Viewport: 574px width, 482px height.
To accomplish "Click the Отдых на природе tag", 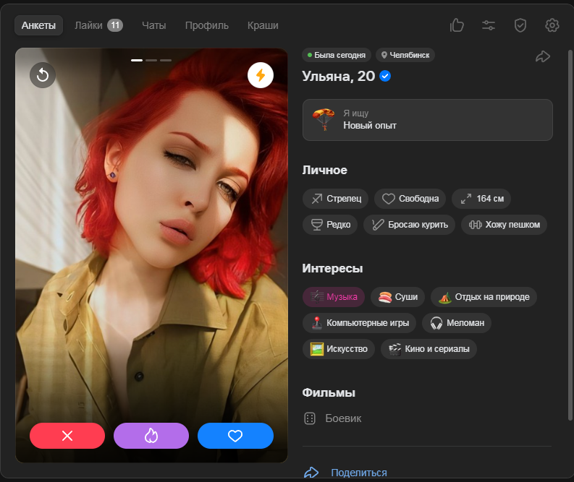I will (x=484, y=297).
